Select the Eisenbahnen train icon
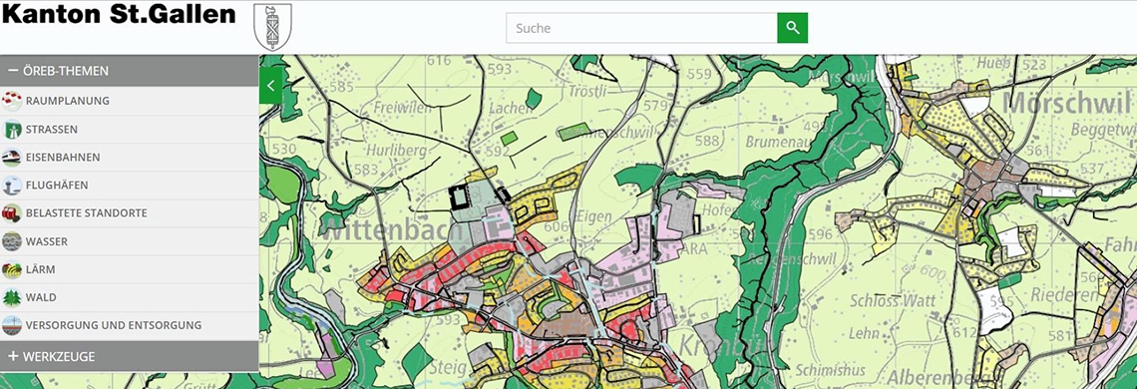This screenshot has width=1137, height=389. pos(12,158)
